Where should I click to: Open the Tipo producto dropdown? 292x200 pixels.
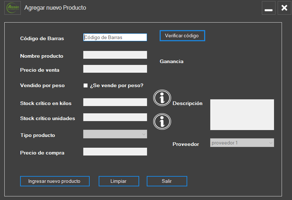click(x=115, y=134)
